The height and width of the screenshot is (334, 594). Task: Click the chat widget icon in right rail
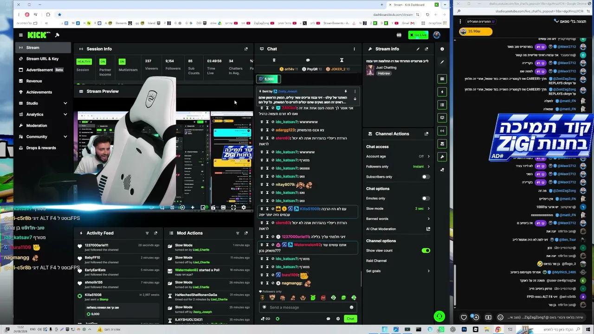(442, 118)
